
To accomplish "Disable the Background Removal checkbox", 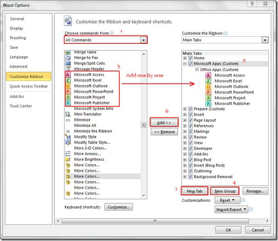I will [x=191, y=177].
